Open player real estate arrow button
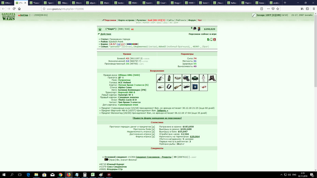The width and height of the screenshot is (317, 178). point(153,132)
